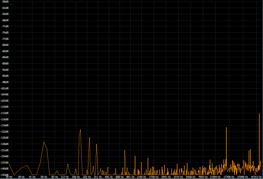Select the -107dB axis label
The image size is (263, 179).
click(x=4, y=101)
